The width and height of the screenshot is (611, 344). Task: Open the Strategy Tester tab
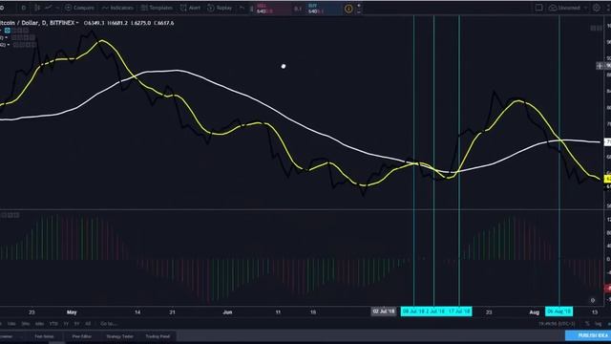(120, 336)
